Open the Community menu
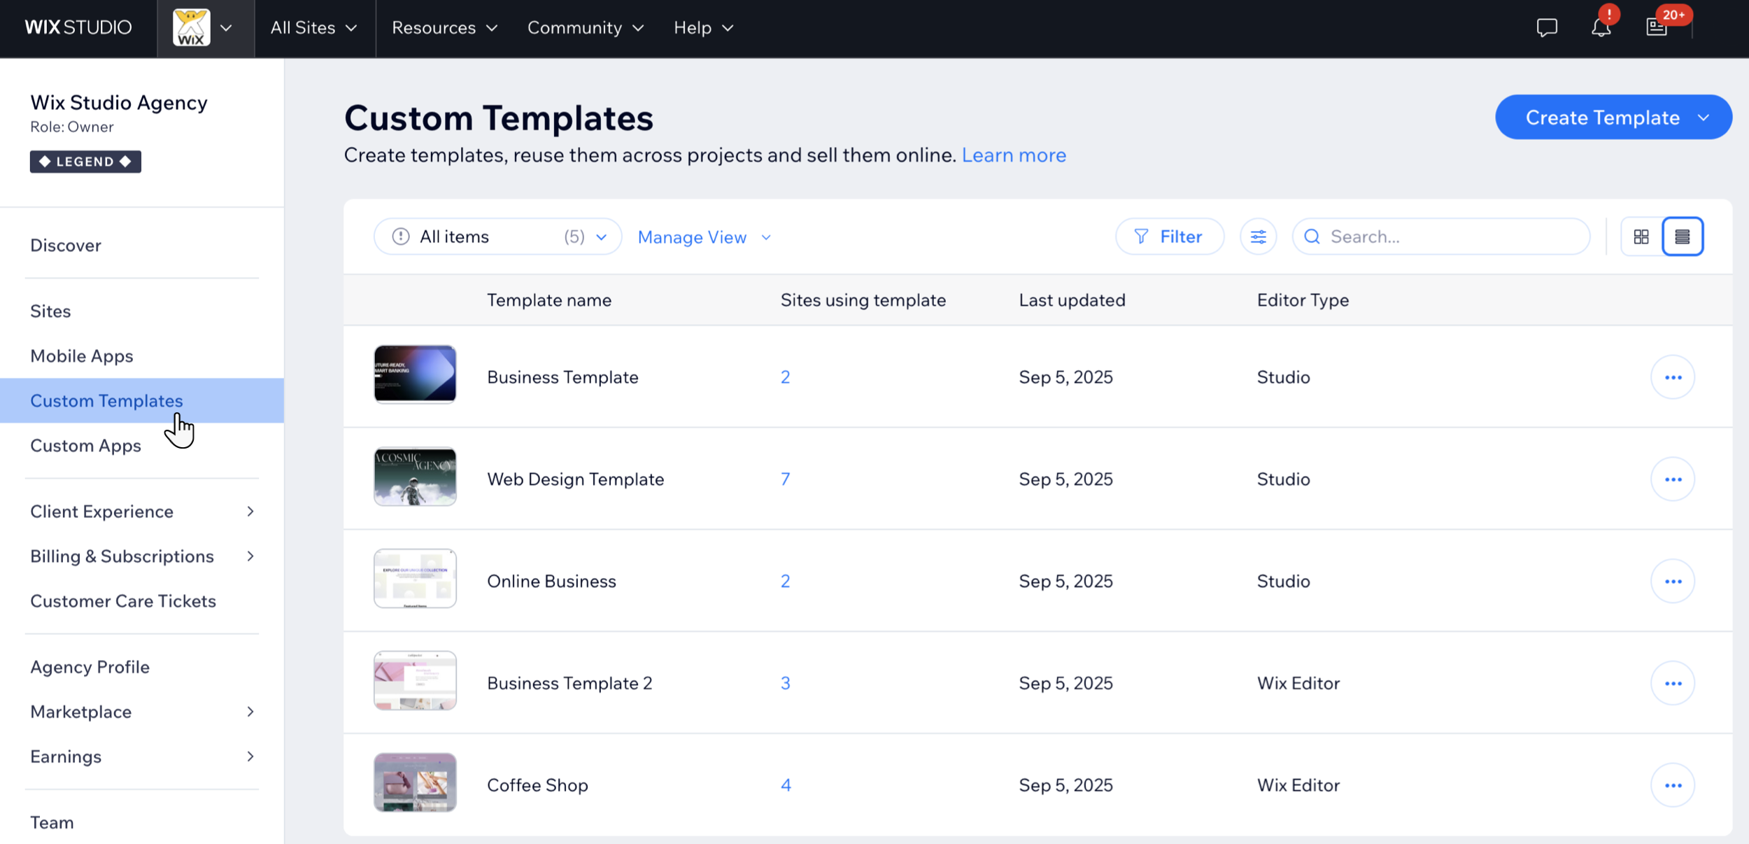The width and height of the screenshot is (1749, 844). click(x=585, y=28)
